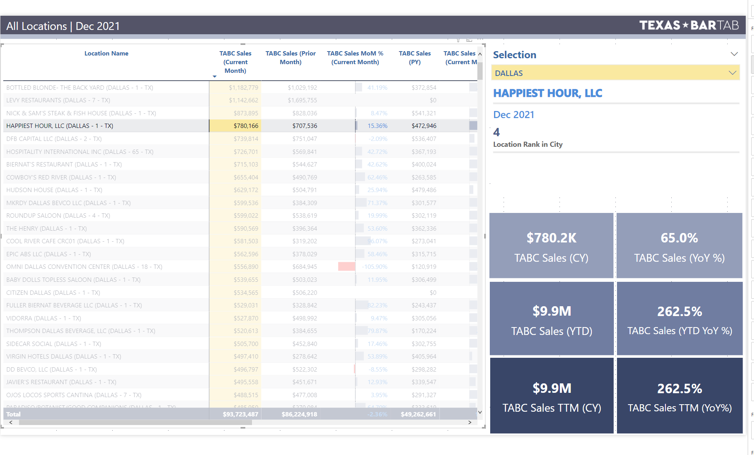Select NICK & SAM'S STEAK & FISH HOUSE row
Viewport: 754px width, 455px height.
pyautogui.click(x=240, y=113)
